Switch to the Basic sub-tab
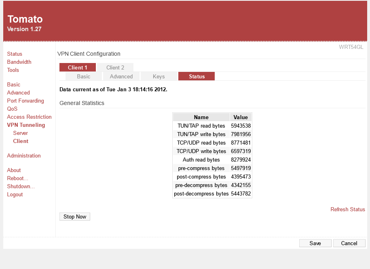Image resolution: width=370 pixels, height=269 pixels. pyautogui.click(x=84, y=76)
